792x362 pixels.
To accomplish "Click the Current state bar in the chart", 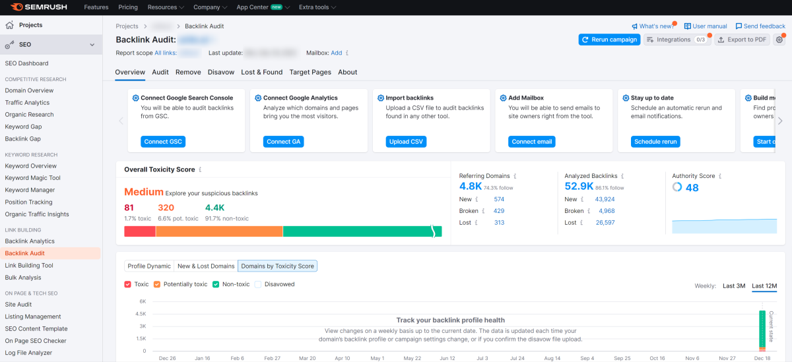I will pos(762,330).
